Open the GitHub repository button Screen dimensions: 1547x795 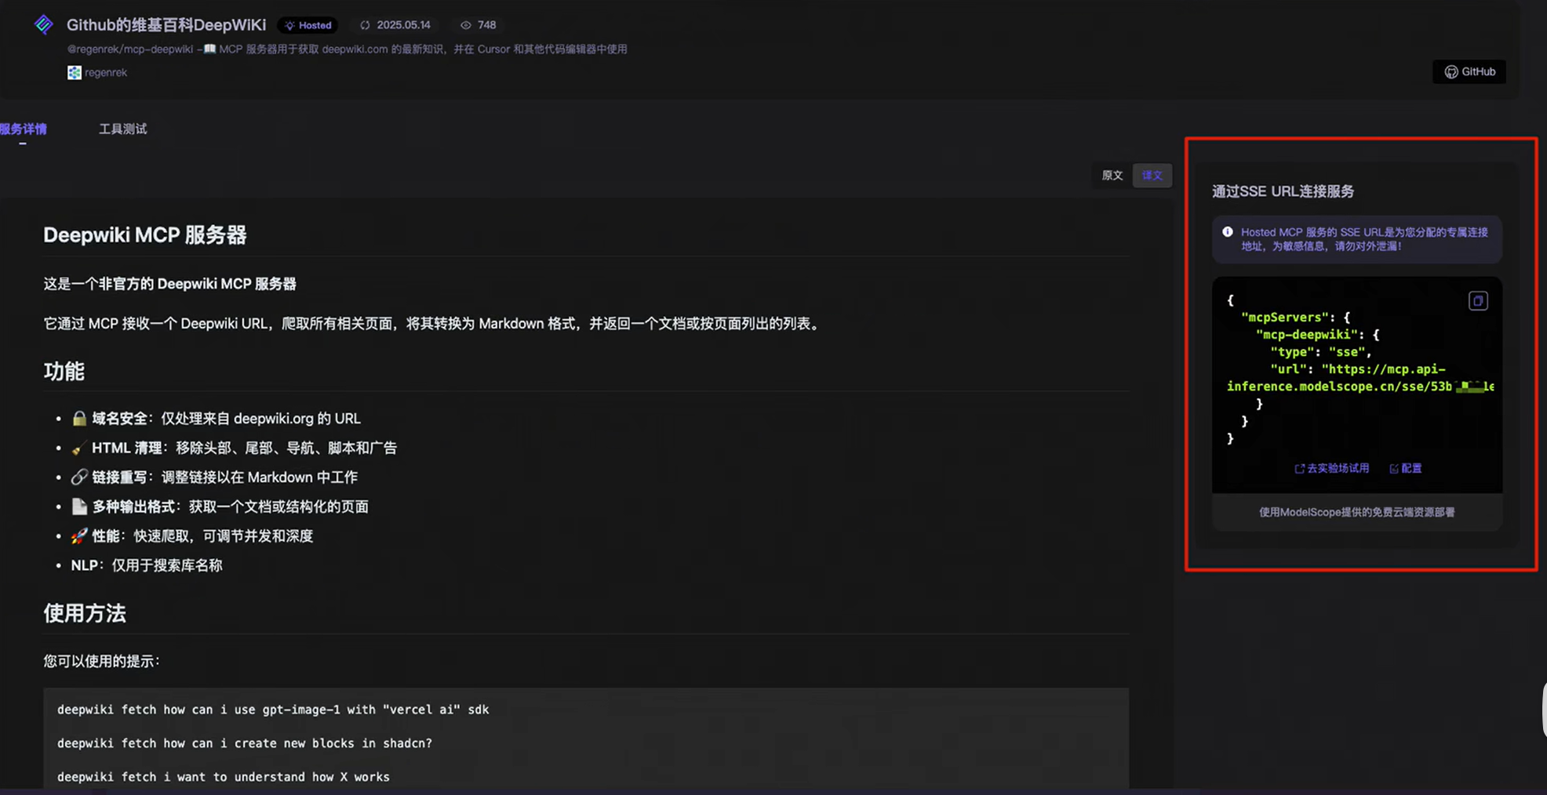click(x=1469, y=71)
